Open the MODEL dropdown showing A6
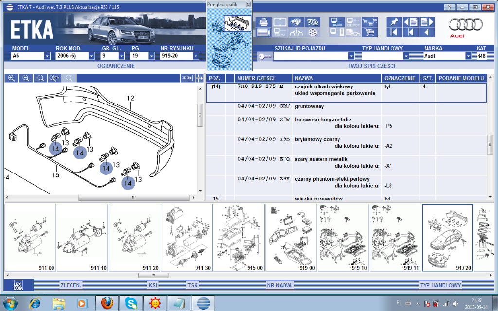This screenshot has width=498, height=311. tap(47, 56)
